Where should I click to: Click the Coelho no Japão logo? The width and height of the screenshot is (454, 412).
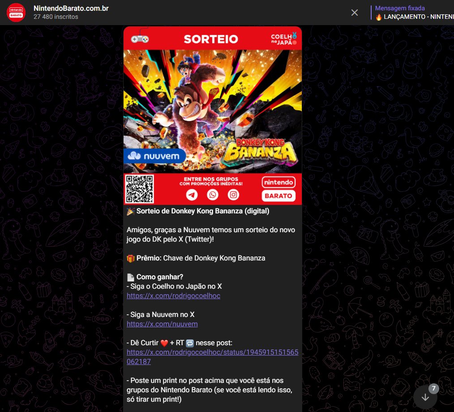pos(284,39)
